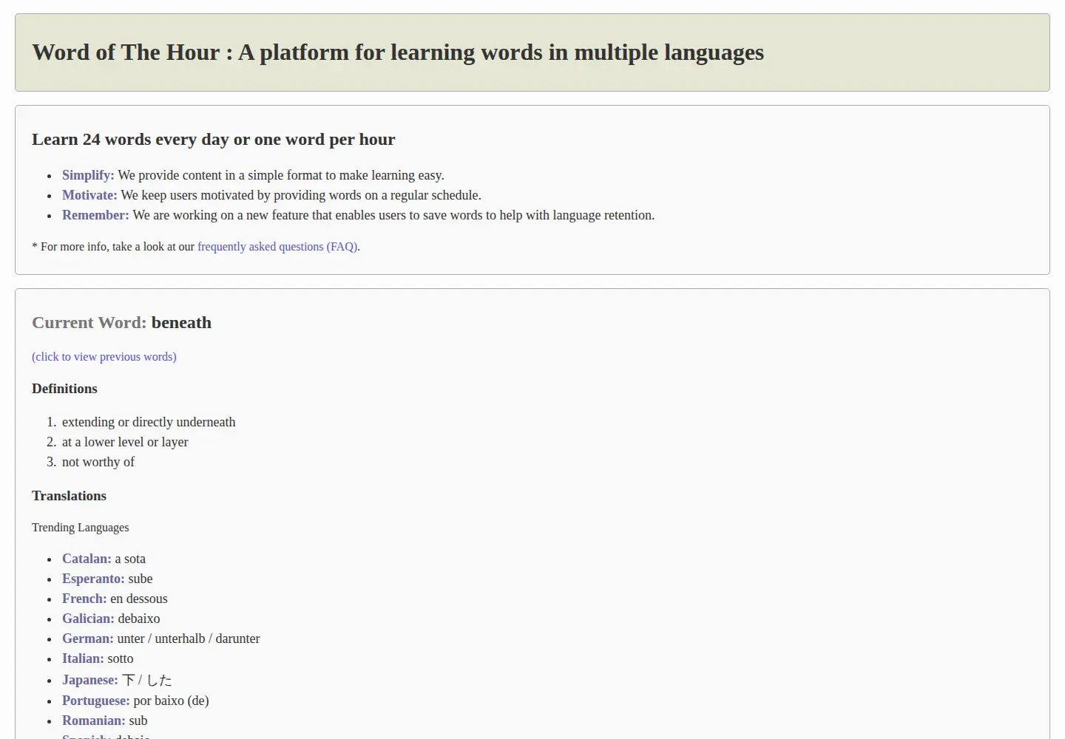This screenshot has height=739, width=1065.
Task: Select definition 'at a lower level or layer'
Action: click(x=125, y=442)
